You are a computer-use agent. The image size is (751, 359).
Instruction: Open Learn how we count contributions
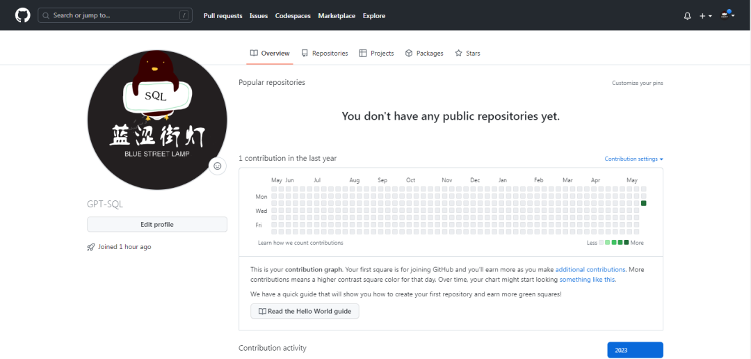point(300,243)
